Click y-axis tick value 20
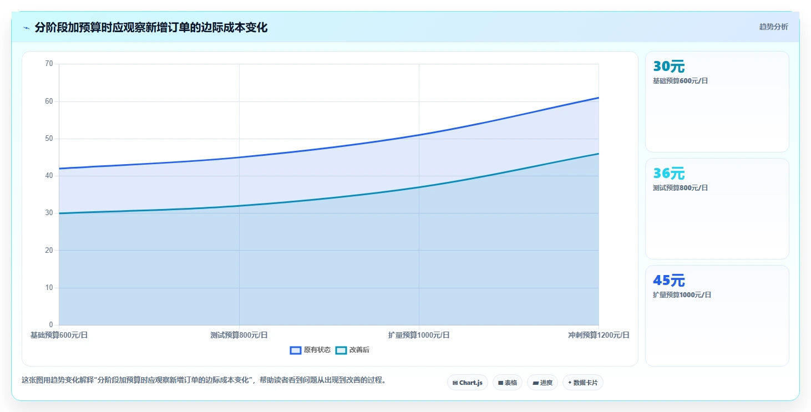Image resolution: width=811 pixels, height=412 pixels. pyautogui.click(x=49, y=250)
